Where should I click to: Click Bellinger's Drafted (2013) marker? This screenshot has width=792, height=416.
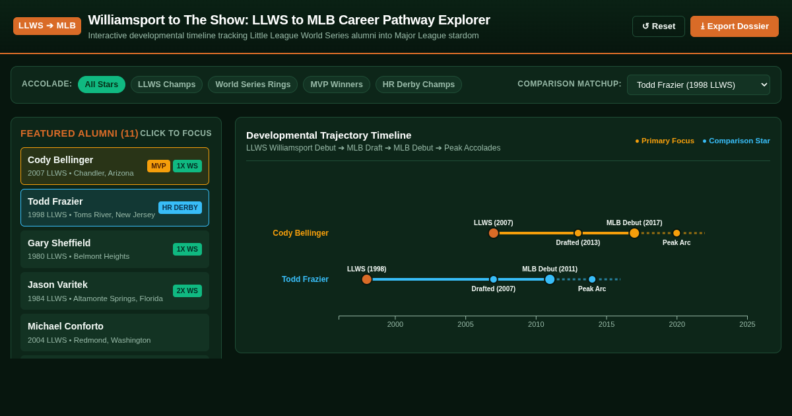coord(578,233)
